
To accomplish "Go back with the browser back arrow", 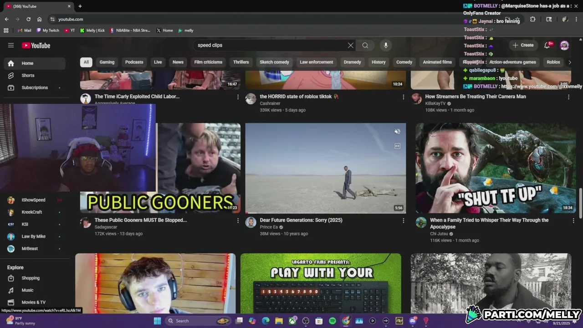I will (6, 19).
